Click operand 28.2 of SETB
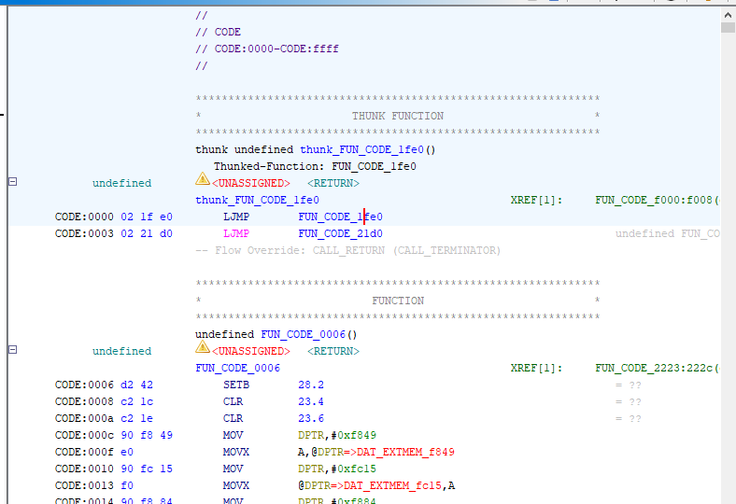The height and width of the screenshot is (504, 736). tap(311, 385)
